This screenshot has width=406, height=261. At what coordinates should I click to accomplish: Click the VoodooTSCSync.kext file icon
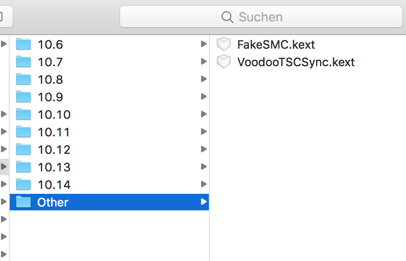coord(223,62)
